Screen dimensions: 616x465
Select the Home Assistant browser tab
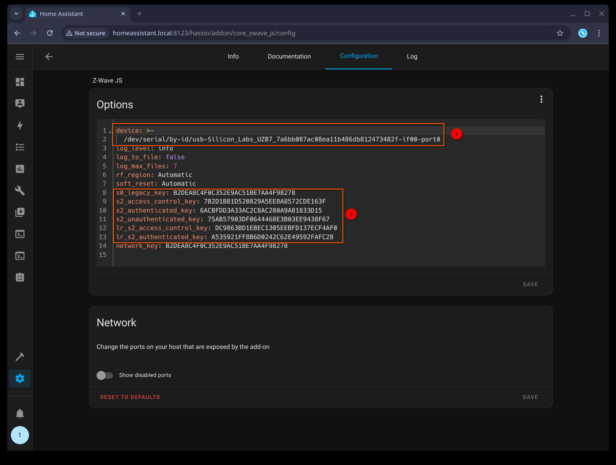point(78,14)
